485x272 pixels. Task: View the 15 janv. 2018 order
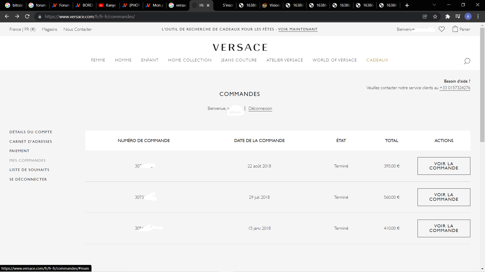tap(444, 228)
